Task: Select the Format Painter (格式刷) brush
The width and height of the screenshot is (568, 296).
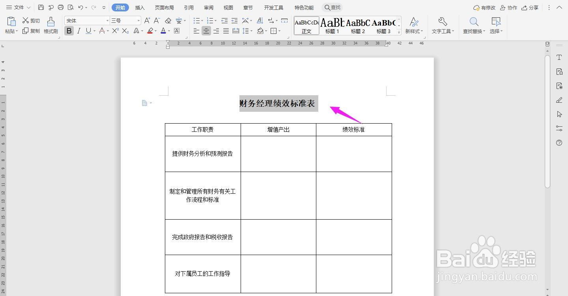Action: point(51,22)
